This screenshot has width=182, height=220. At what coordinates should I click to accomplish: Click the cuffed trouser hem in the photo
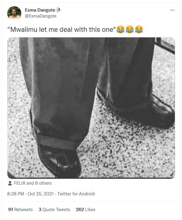(57, 142)
